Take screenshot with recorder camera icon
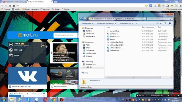 pos(177,95)
